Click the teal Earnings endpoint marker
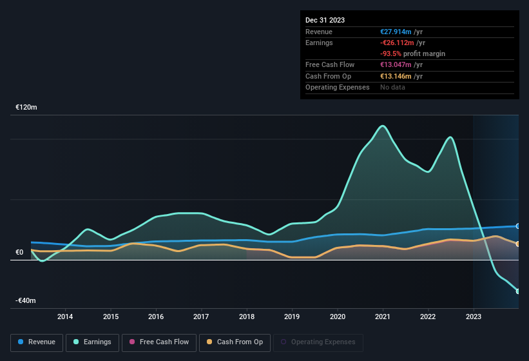This screenshot has width=529, height=361. click(517, 291)
